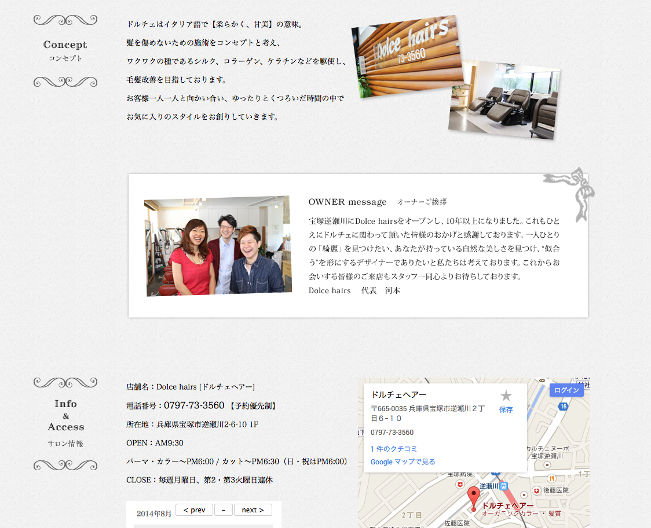Click the staff group photo
This screenshot has width=651, height=528.
(x=218, y=246)
